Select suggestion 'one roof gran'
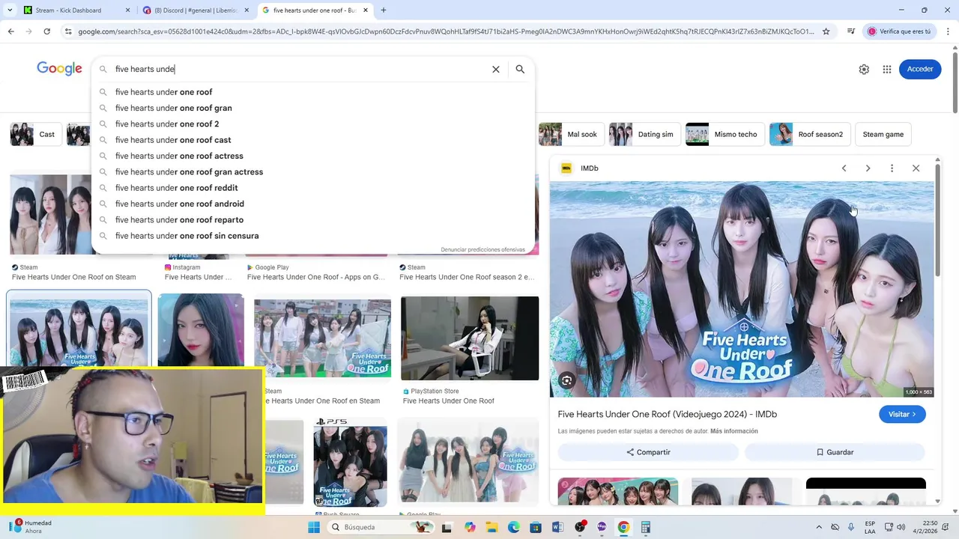The width and height of the screenshot is (959, 539). [x=313, y=108]
